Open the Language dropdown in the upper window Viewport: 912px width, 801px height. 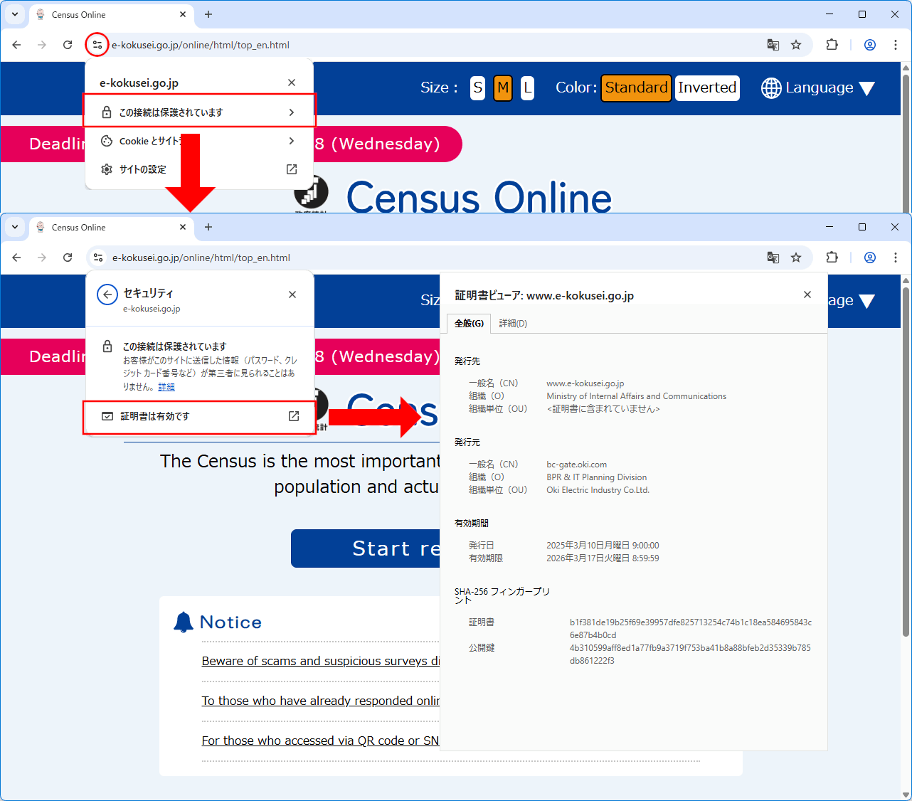coord(818,88)
